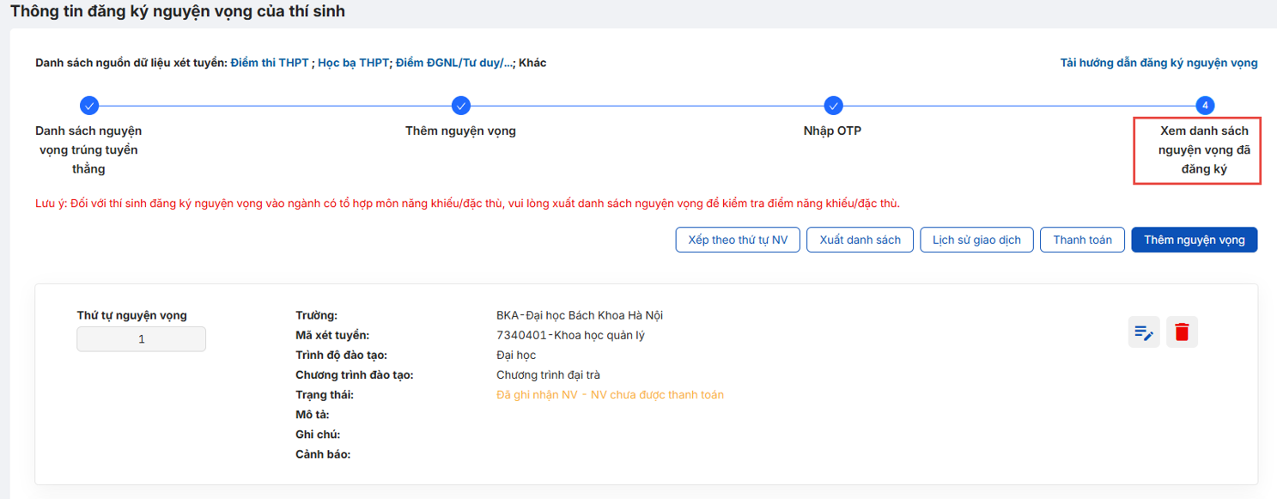The height and width of the screenshot is (499, 1277).
Task: Click the Xuất danh sách button
Action: pyautogui.click(x=860, y=240)
